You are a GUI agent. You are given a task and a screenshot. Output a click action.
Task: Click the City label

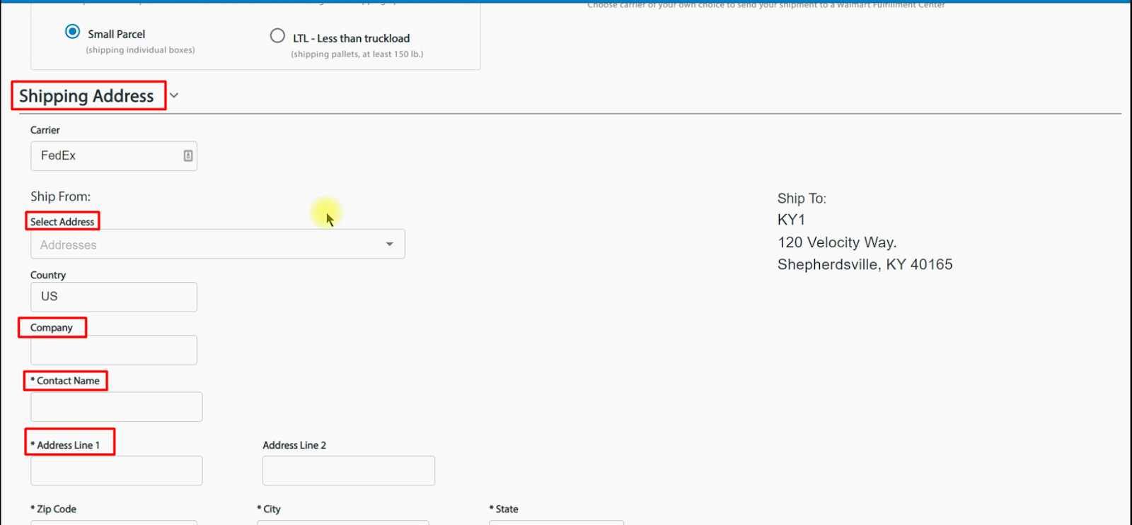coord(269,509)
